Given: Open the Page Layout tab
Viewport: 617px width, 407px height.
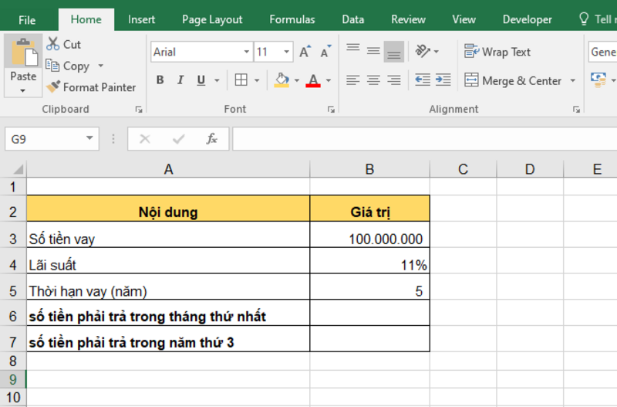Looking at the screenshot, I should pyautogui.click(x=212, y=19).
